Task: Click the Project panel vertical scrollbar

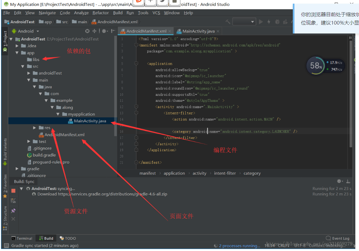Action: point(115,86)
